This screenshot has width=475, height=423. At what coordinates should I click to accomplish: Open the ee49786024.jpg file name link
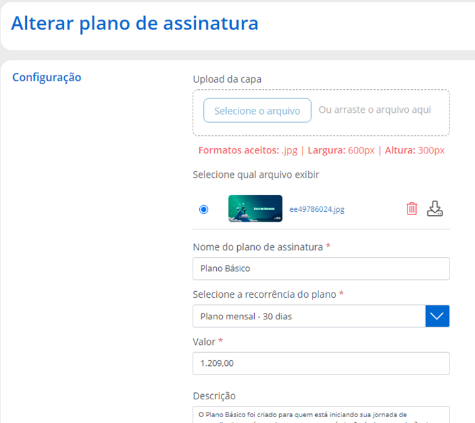pyautogui.click(x=316, y=209)
